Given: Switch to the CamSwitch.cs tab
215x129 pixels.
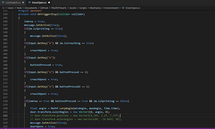Looking at the screenshot, I should pos(13,3).
